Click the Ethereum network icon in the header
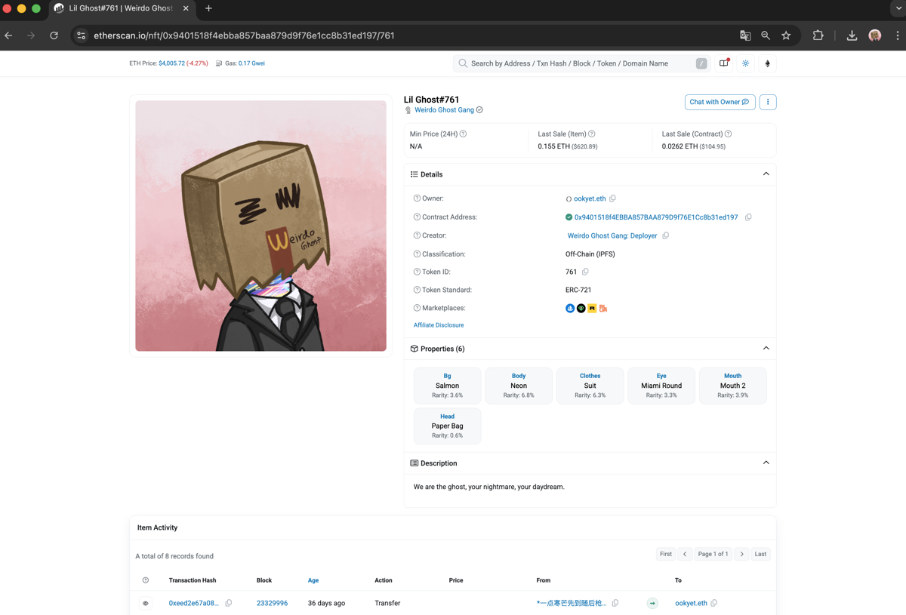 [767, 63]
